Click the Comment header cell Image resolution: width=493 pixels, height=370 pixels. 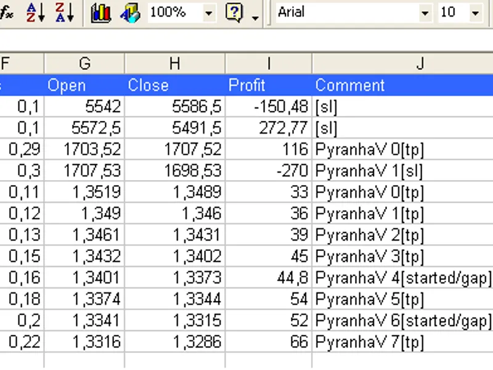403,85
